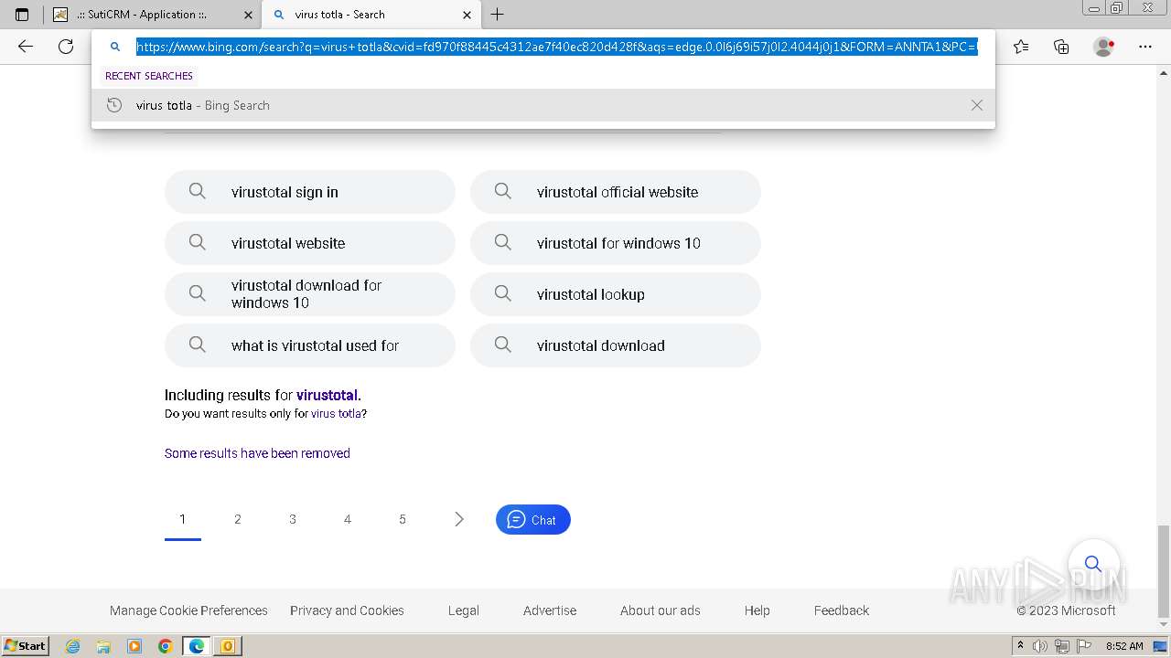This screenshot has width=1171, height=658.
Task: Search for virustotal website
Action: coord(310,243)
